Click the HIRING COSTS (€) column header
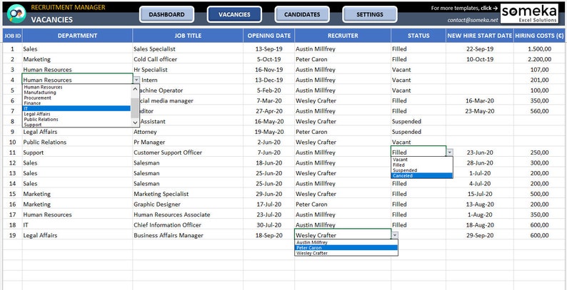Image resolution: width=567 pixels, height=290 pixels. click(x=540, y=36)
